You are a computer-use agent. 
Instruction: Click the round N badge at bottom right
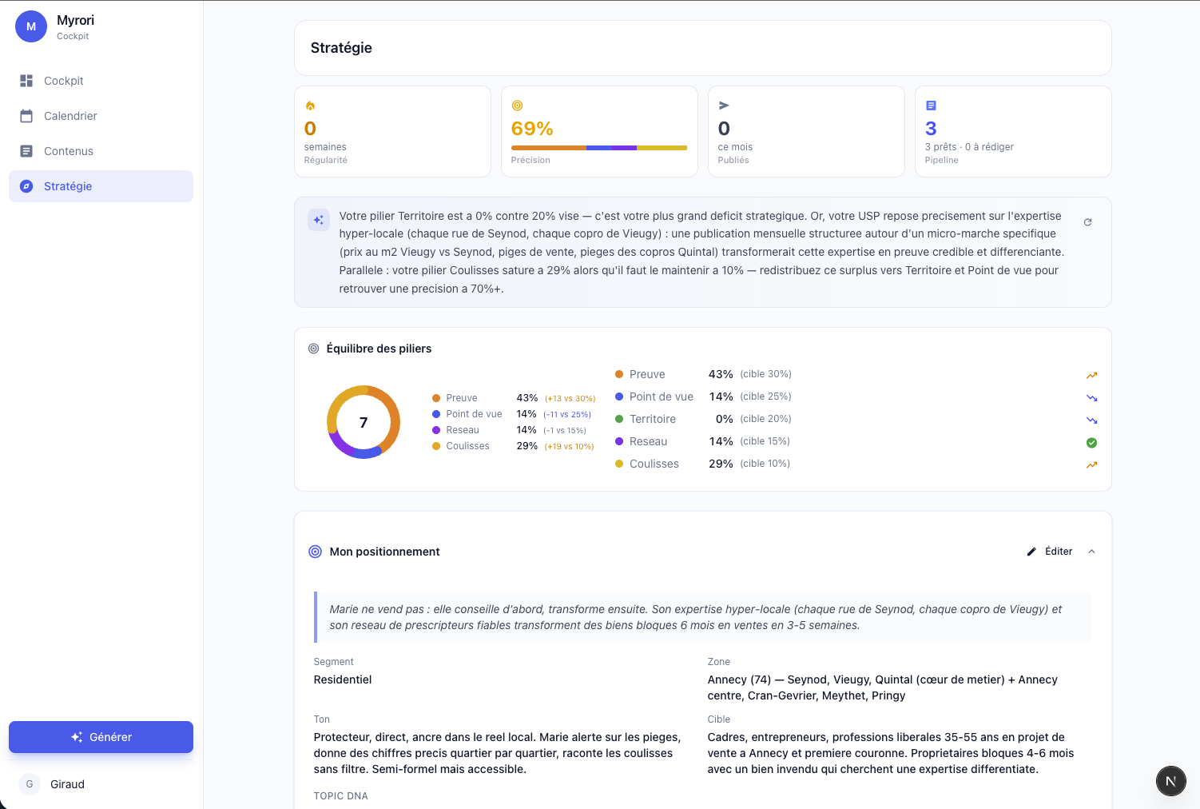1170,781
